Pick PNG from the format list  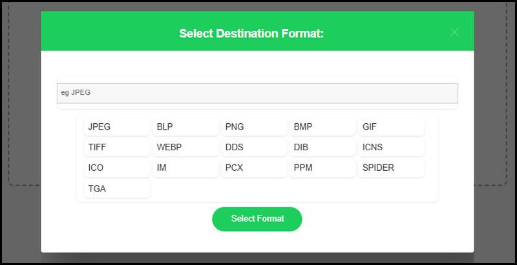click(254, 127)
